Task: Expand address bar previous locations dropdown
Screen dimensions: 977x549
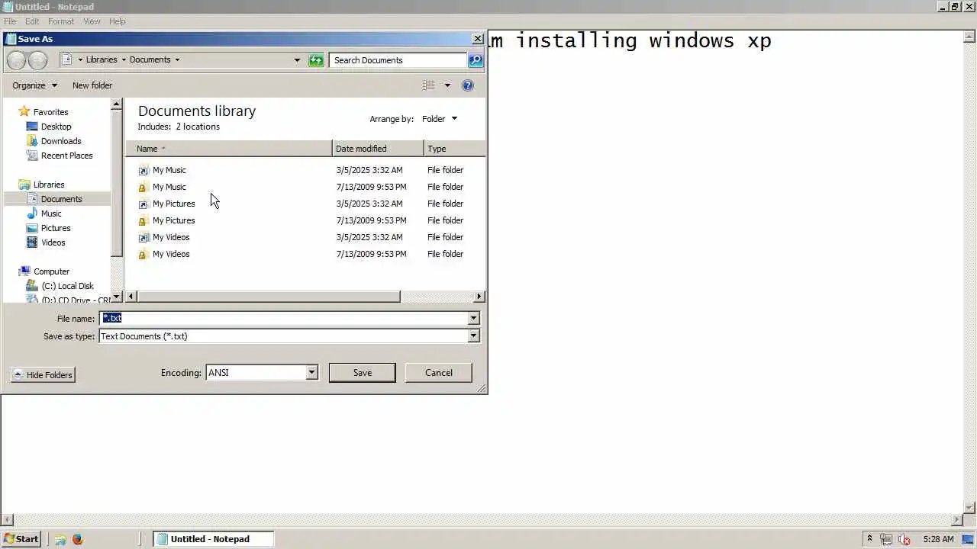Action: click(297, 60)
